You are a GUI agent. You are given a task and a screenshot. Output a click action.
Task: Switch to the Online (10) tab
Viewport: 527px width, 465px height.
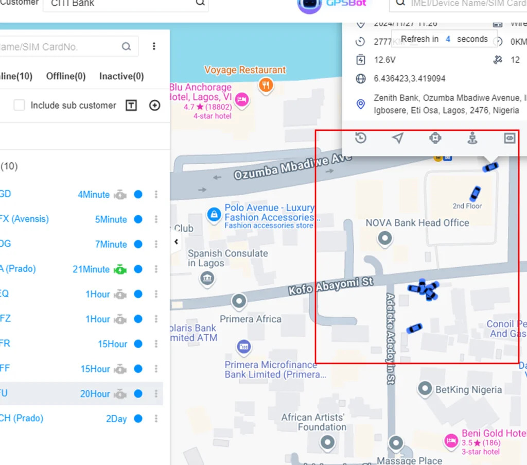click(x=16, y=76)
